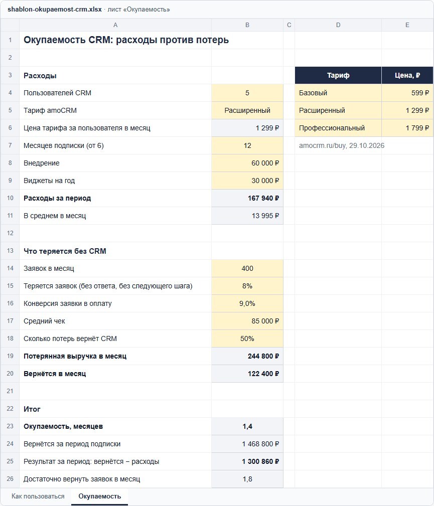Image resolution: width=434 pixels, height=506 pixels.
Task: Select column B header
Action: 247,25
